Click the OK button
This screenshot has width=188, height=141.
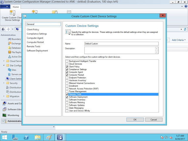[135, 120]
